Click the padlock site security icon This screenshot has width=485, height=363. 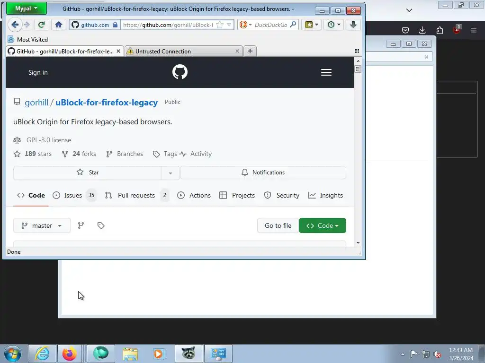pos(115,25)
